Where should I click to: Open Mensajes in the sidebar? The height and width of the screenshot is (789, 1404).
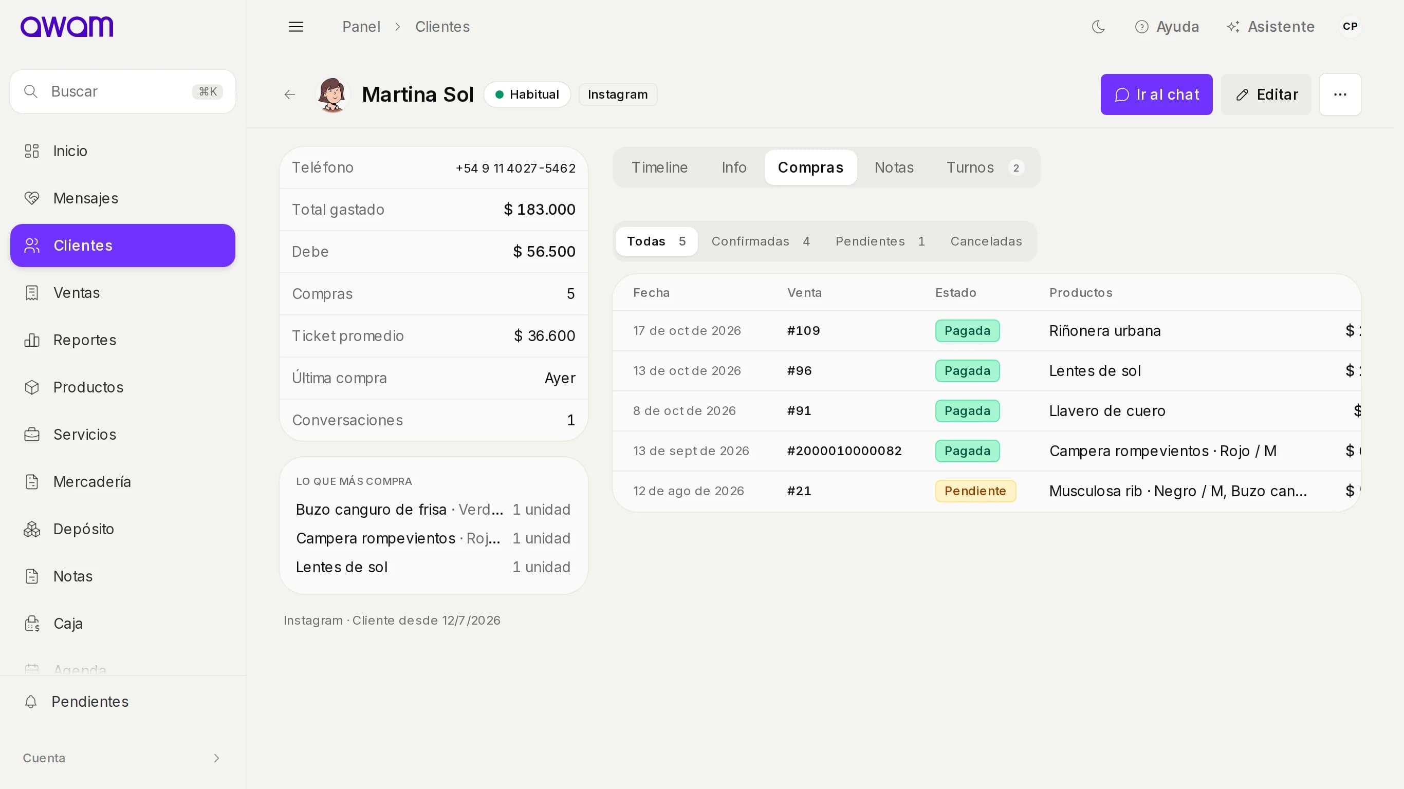[x=123, y=198]
